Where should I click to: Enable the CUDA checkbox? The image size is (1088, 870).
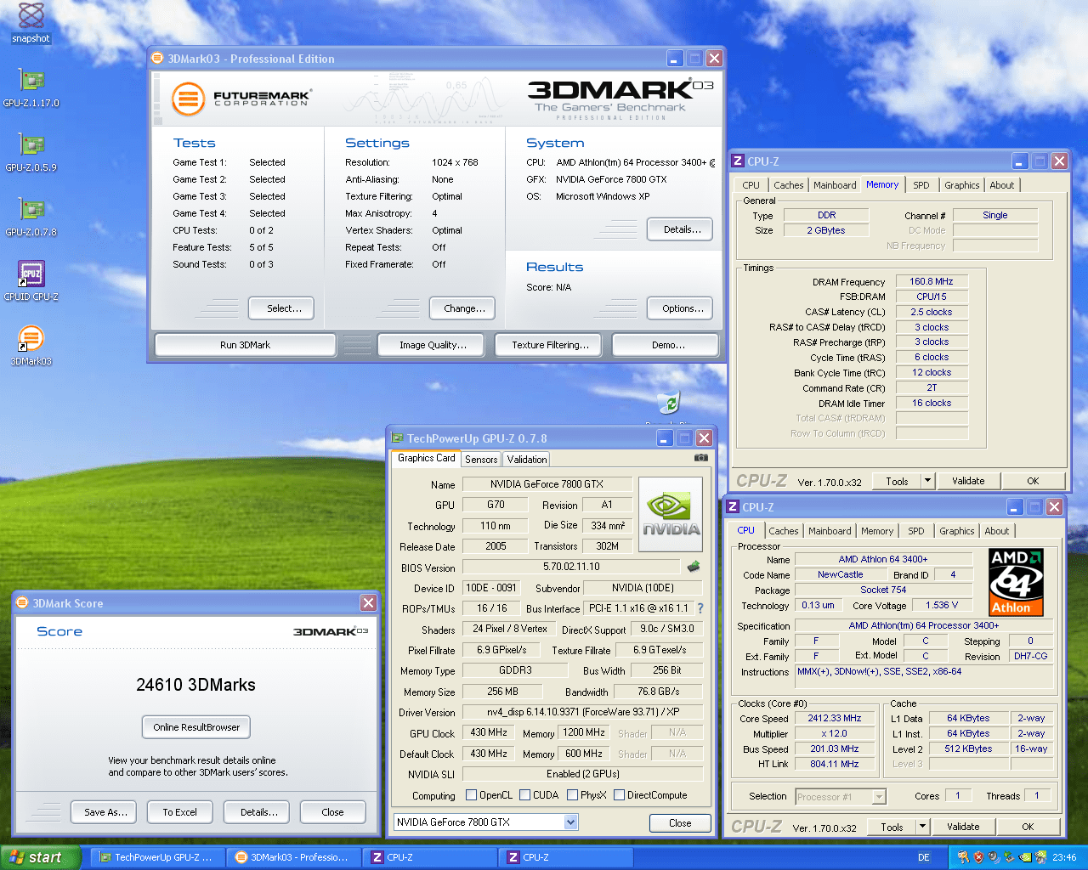[525, 795]
